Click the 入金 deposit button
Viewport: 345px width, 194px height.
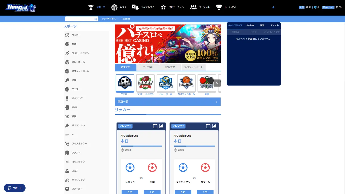click(x=302, y=8)
